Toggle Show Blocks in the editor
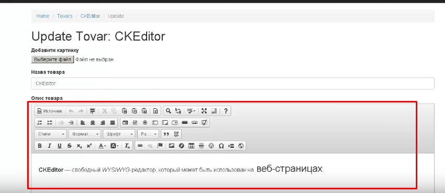 tap(214, 111)
